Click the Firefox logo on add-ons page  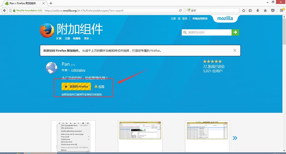click(47, 30)
